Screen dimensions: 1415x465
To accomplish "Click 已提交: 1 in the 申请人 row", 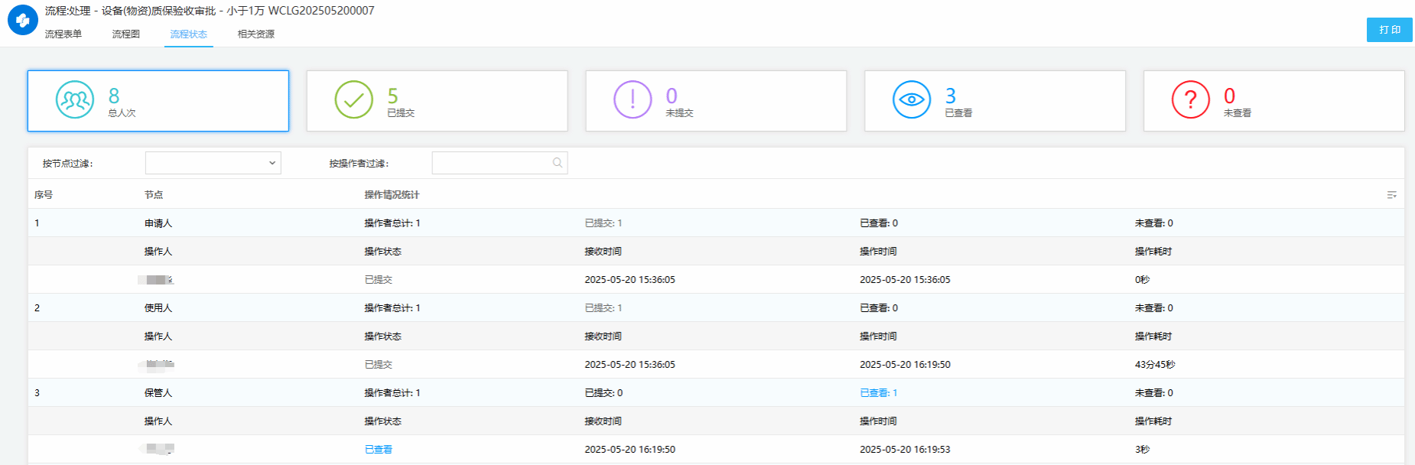I will point(603,223).
